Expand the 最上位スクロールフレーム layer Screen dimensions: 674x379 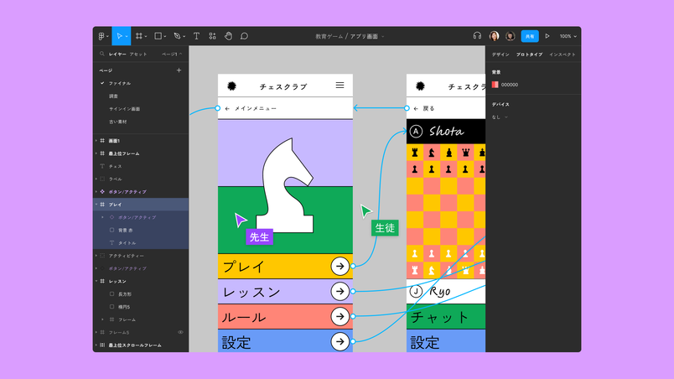pyautogui.click(x=96, y=345)
